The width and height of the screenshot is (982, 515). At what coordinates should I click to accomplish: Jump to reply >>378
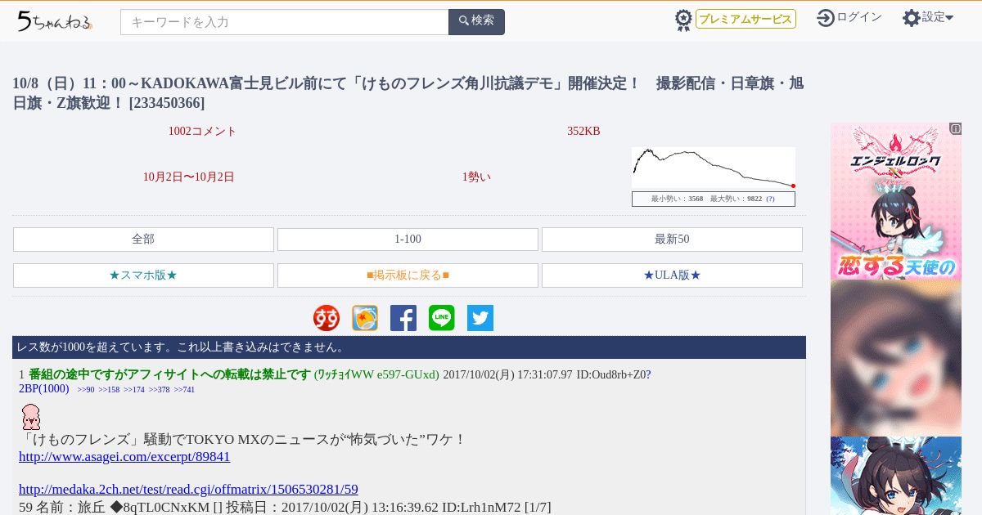coord(159,390)
